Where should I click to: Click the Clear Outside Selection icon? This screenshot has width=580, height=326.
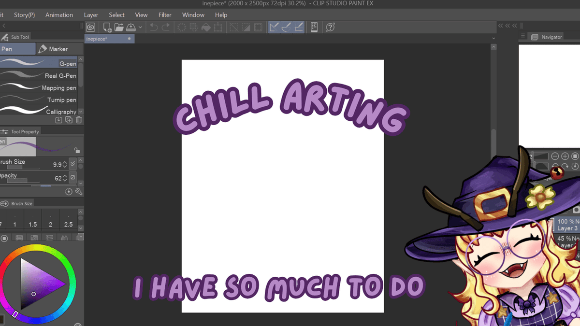194,28
